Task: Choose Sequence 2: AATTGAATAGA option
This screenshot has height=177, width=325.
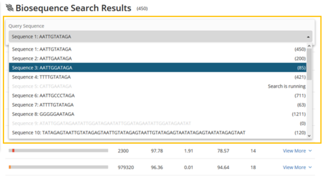Action: click(42, 59)
